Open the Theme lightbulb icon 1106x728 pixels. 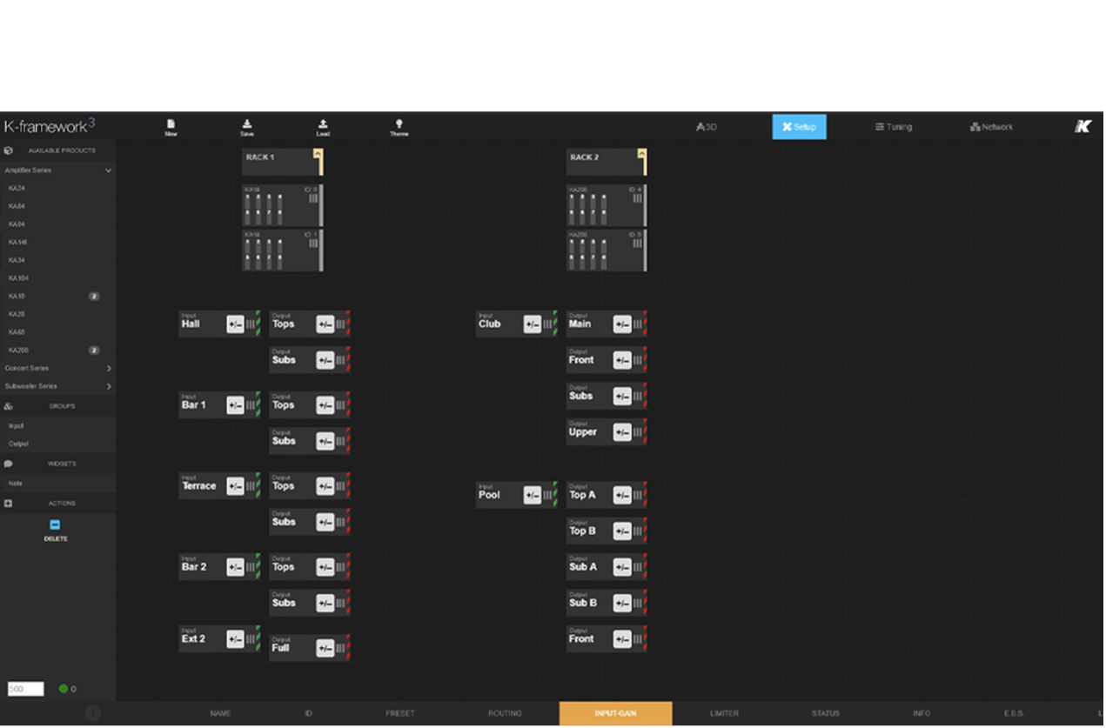[x=399, y=124]
